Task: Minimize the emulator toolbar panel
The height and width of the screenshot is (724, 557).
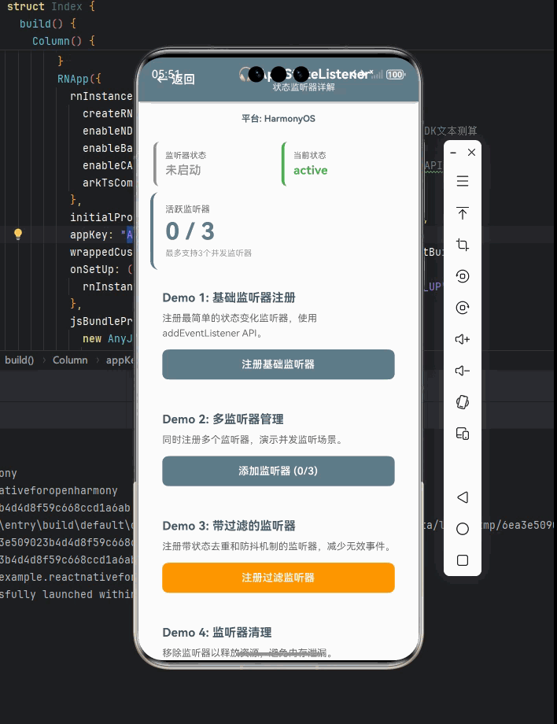Action: [453, 153]
